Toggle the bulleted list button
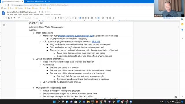Image resolution: width=185 pixels, height=104 pixels. (99, 18)
